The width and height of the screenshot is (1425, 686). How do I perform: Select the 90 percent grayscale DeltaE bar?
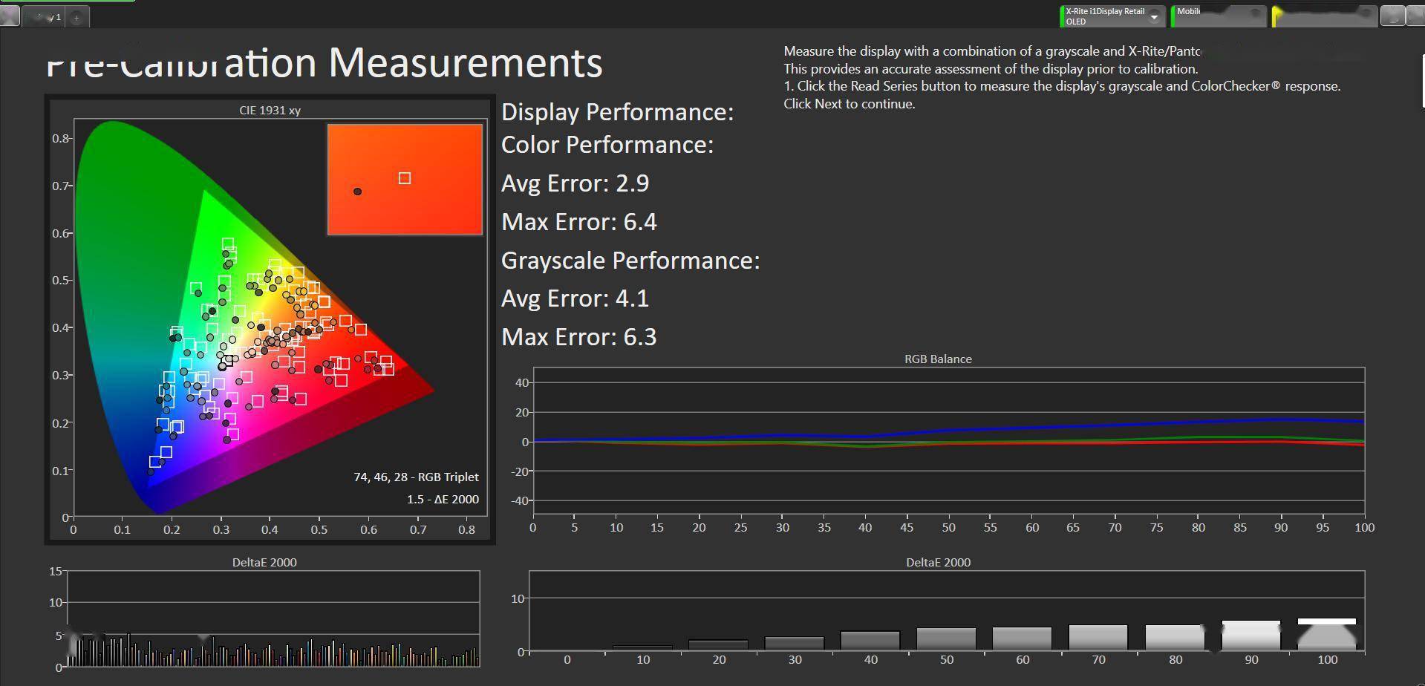point(1250,636)
